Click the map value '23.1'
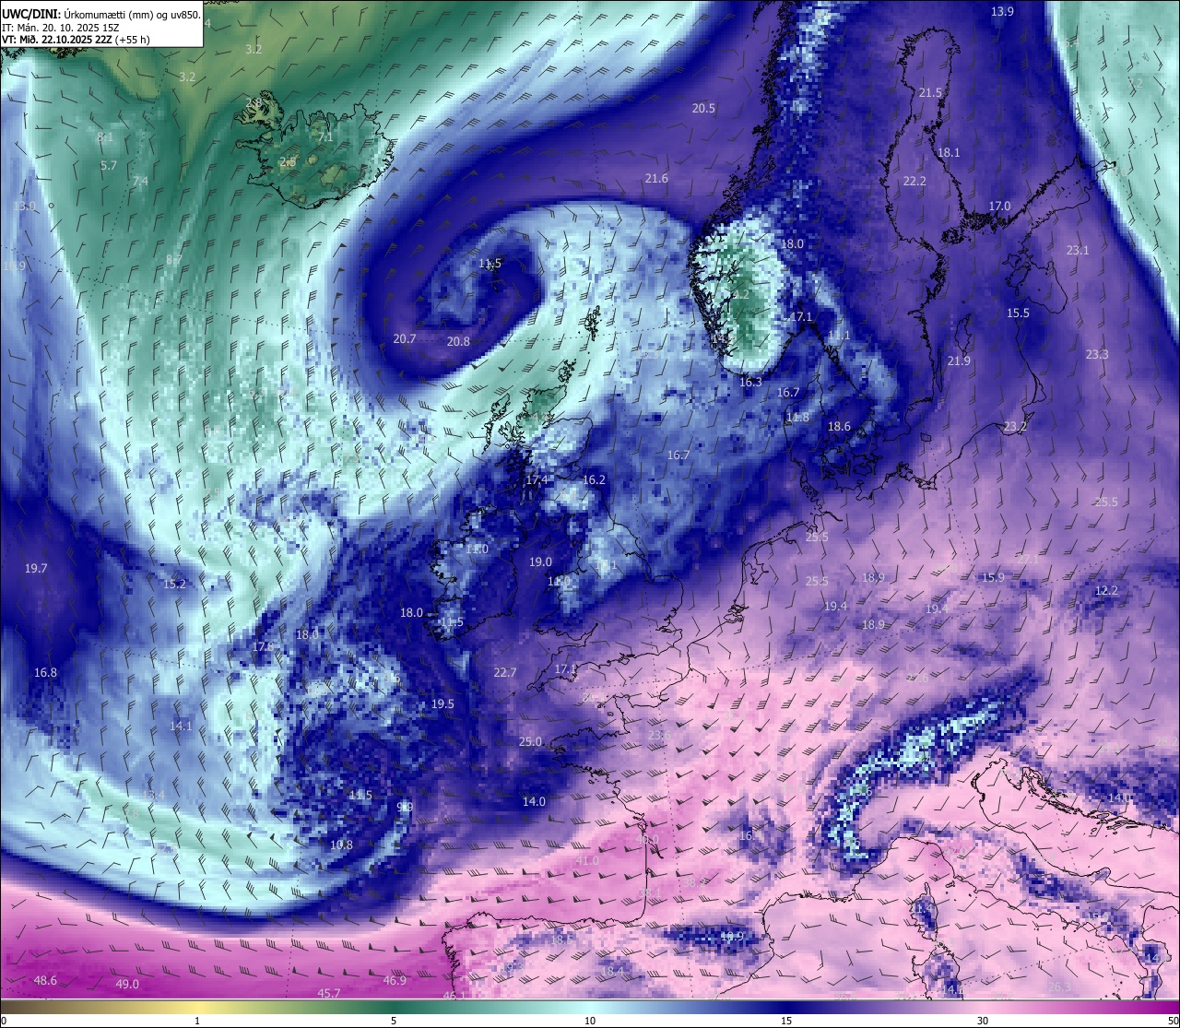This screenshot has width=1180, height=1028. pos(1078,250)
